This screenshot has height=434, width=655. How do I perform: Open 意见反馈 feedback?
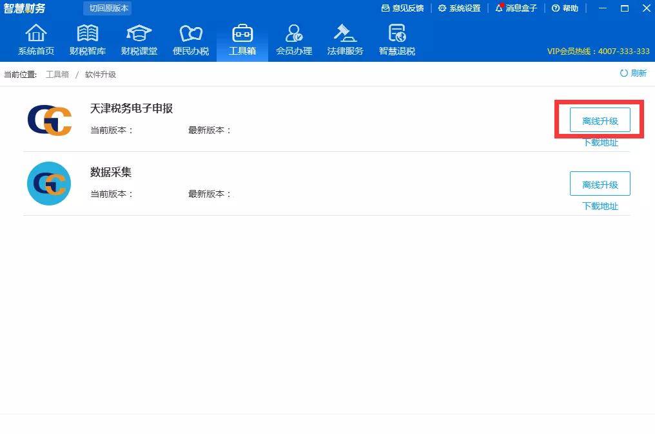pyautogui.click(x=403, y=8)
